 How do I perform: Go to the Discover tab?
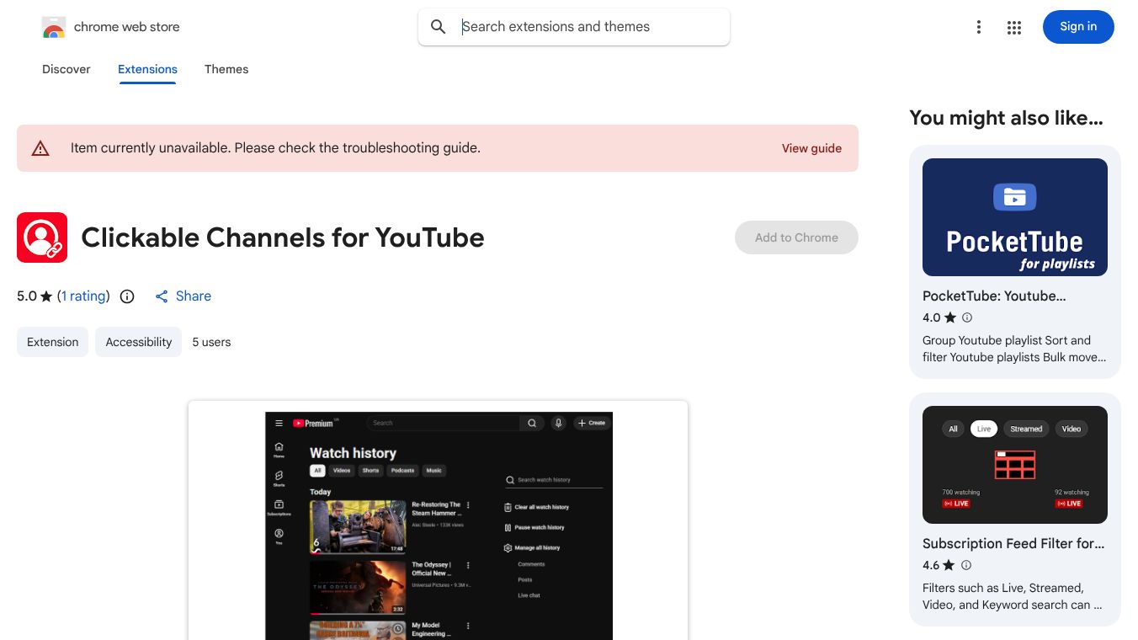(66, 69)
